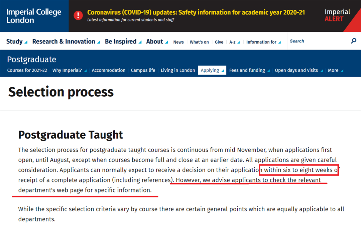Image resolution: width=361 pixels, height=233 pixels.
Task: Open the What's on link
Action: click(x=199, y=42)
